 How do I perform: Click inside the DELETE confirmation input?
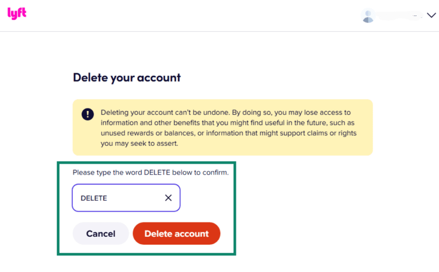pos(120,198)
